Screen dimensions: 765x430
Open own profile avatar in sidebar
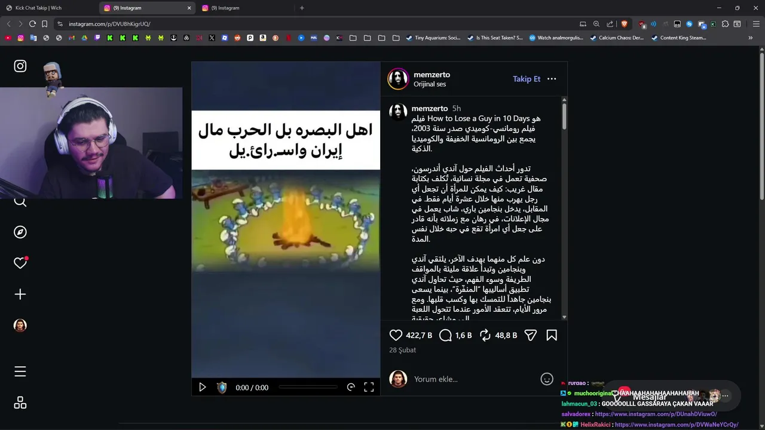(20, 325)
